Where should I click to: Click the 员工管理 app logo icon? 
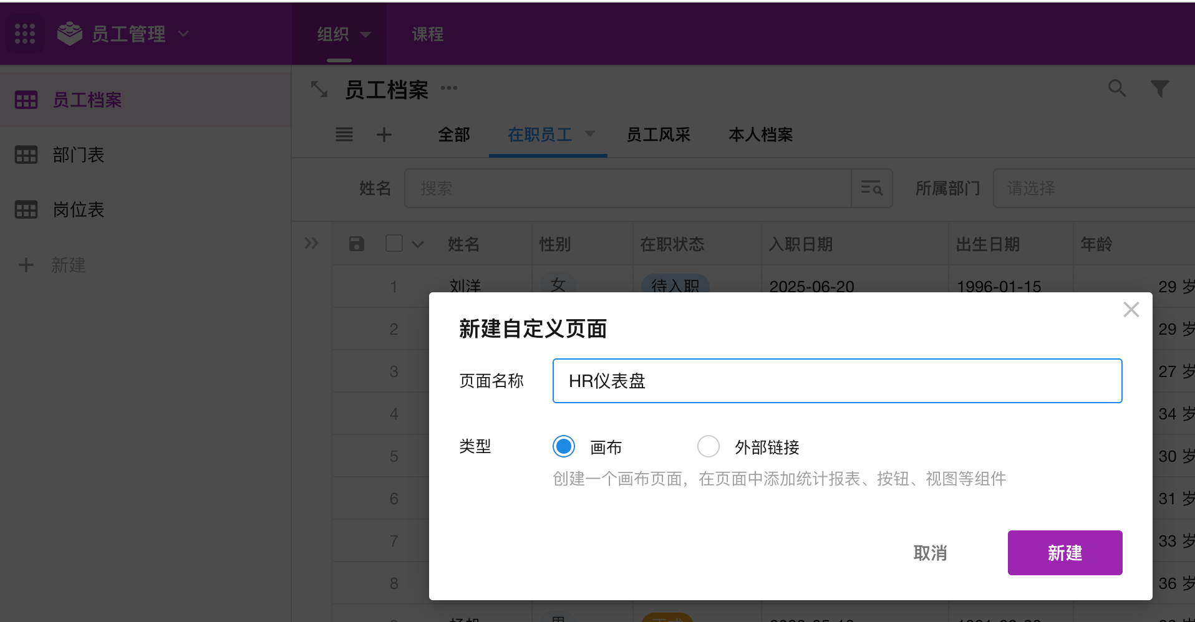[x=69, y=34]
